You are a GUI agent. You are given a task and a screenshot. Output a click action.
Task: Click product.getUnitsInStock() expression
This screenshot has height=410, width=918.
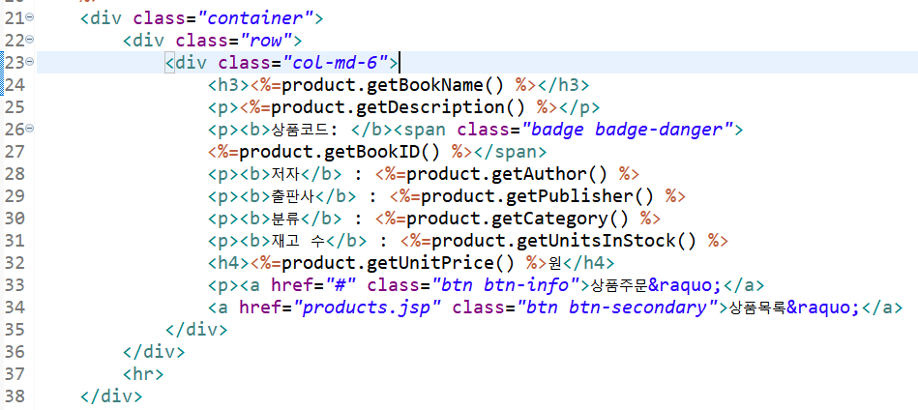564,241
